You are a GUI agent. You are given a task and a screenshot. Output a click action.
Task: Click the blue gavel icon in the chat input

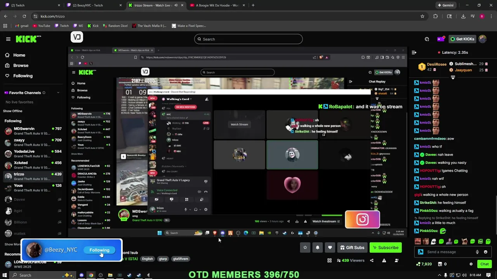coord(421,252)
